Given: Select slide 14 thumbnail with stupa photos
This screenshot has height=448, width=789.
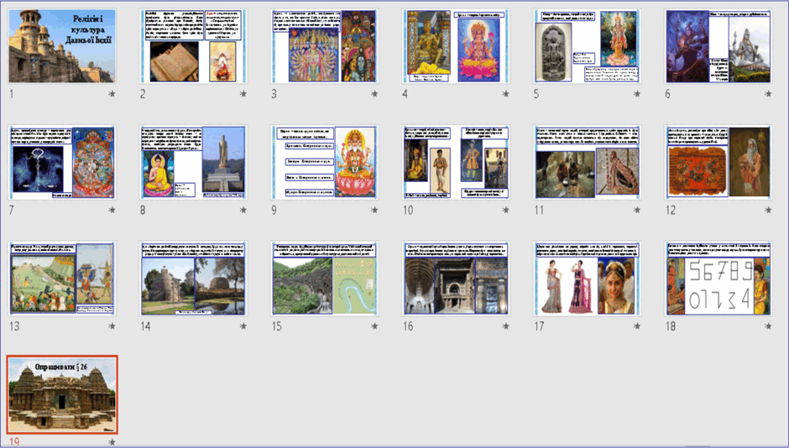Looking at the screenshot, I should [x=193, y=279].
